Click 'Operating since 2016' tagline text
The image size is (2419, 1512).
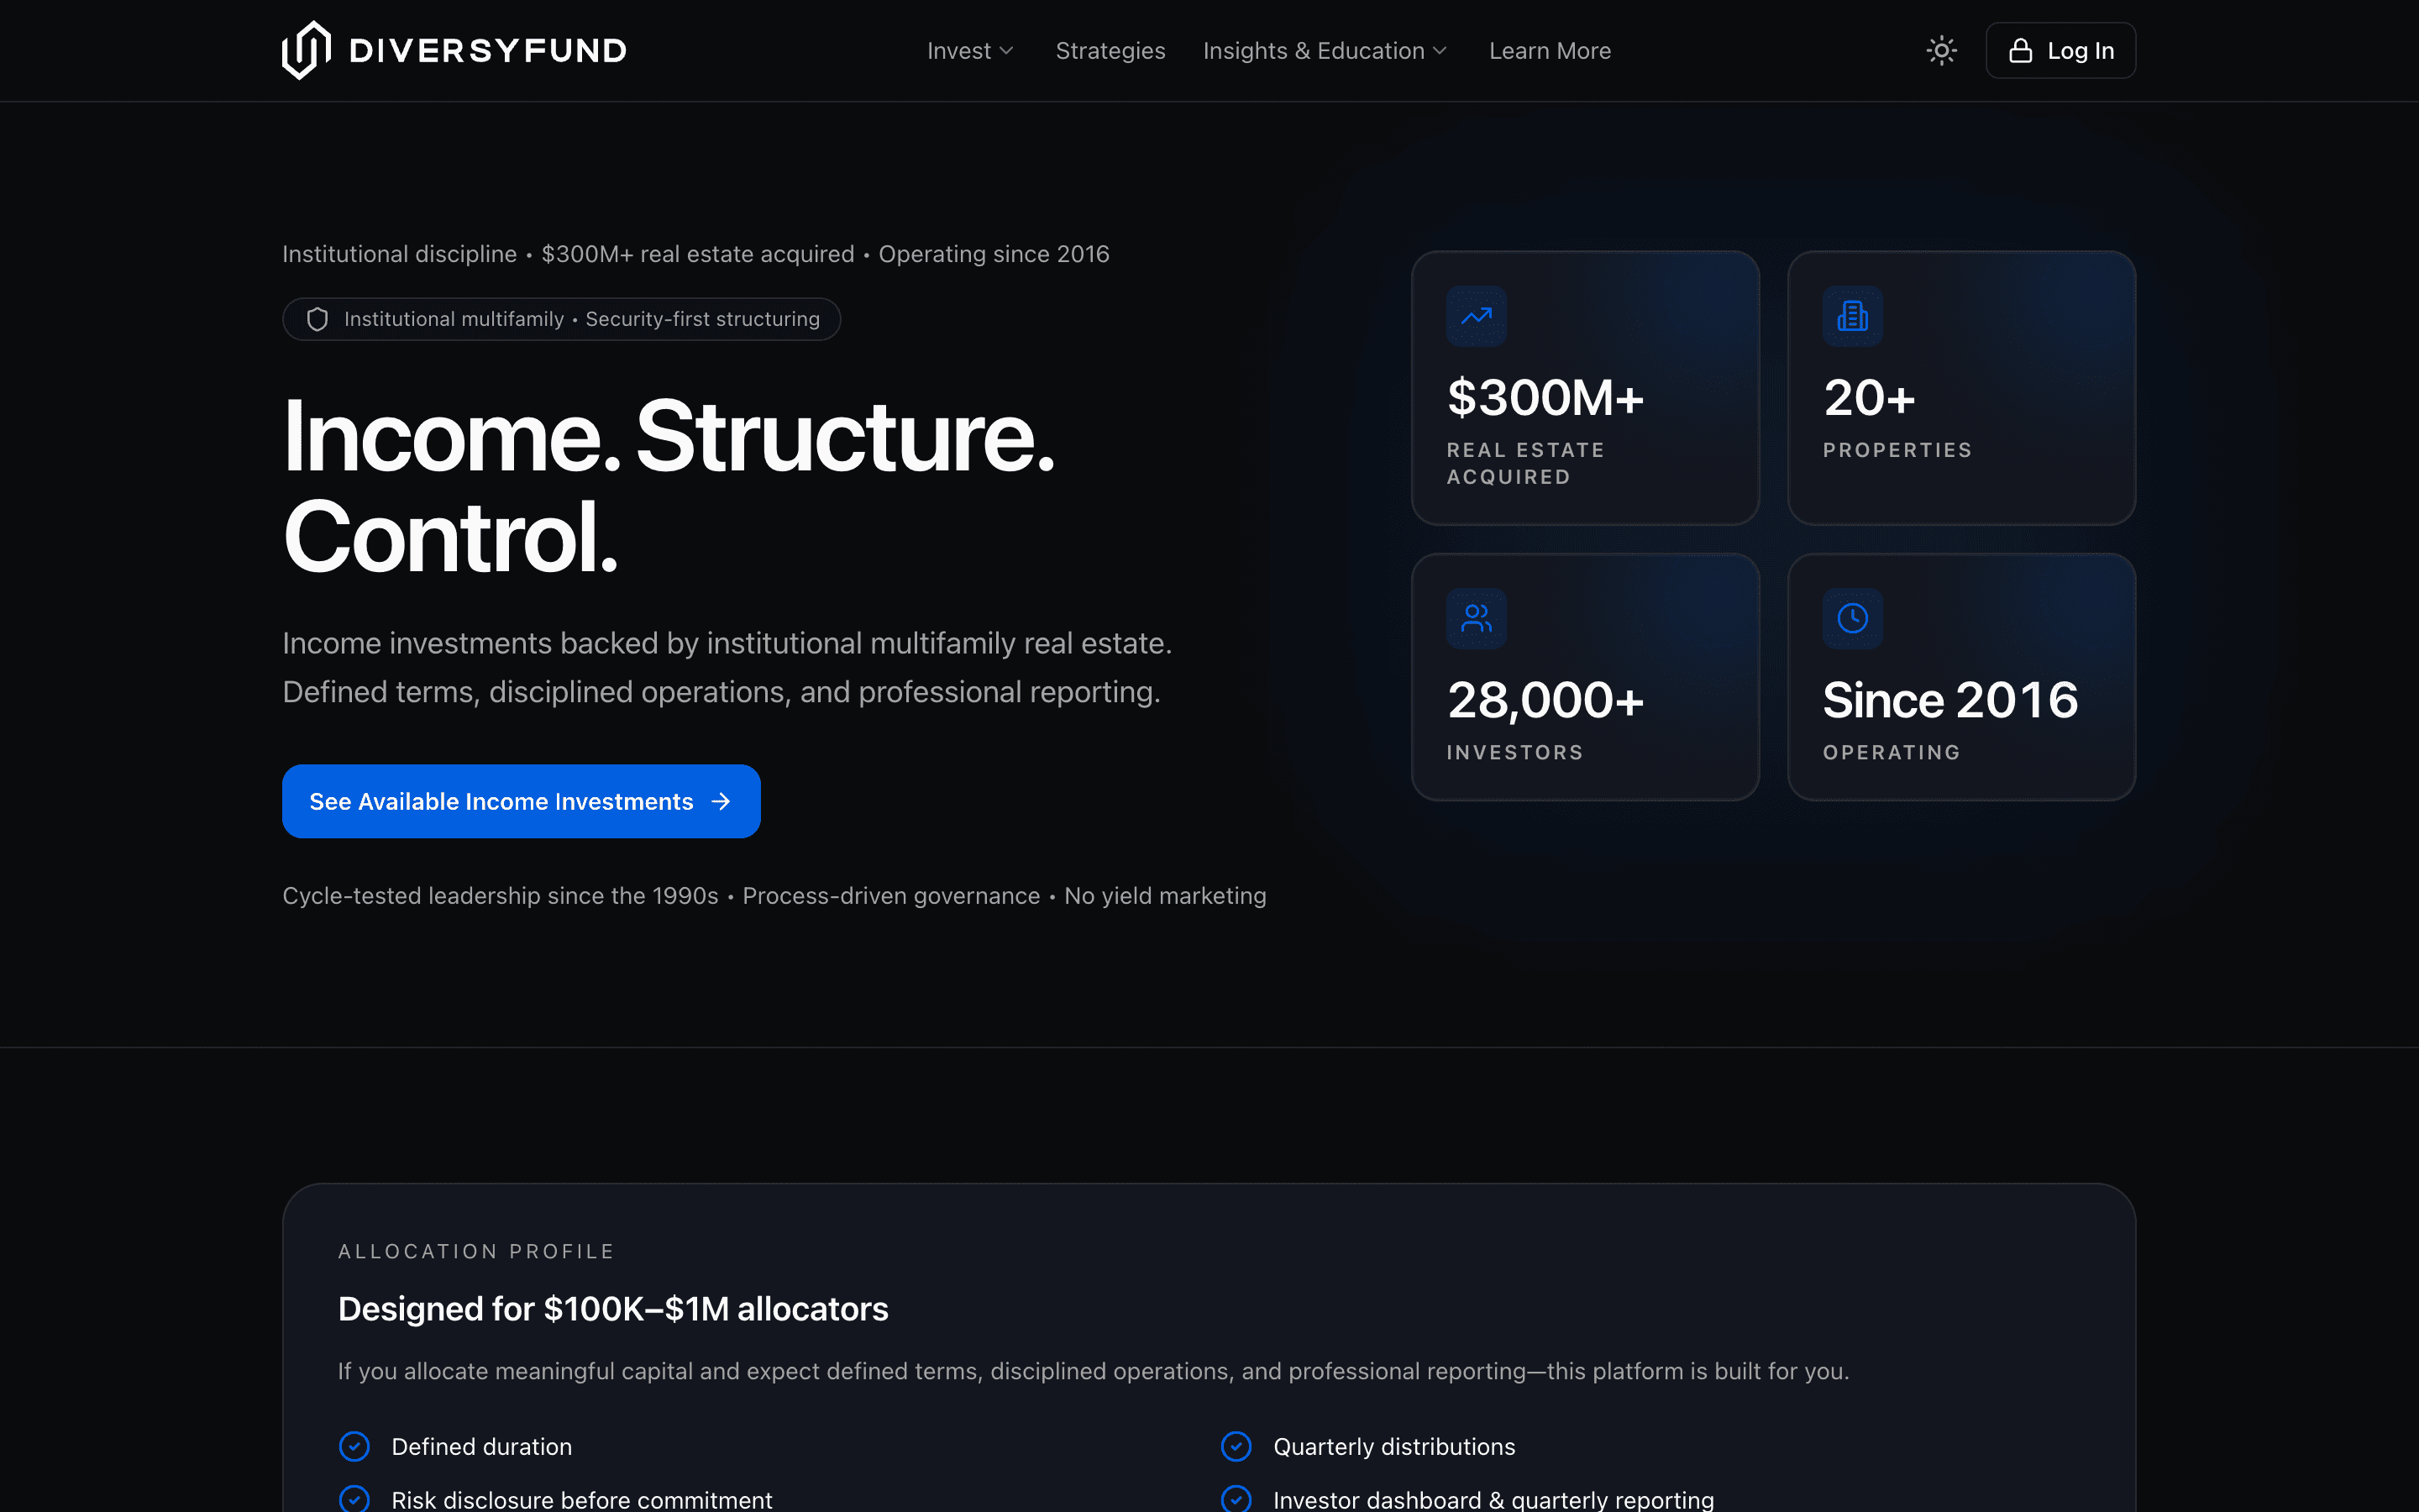pyautogui.click(x=994, y=254)
